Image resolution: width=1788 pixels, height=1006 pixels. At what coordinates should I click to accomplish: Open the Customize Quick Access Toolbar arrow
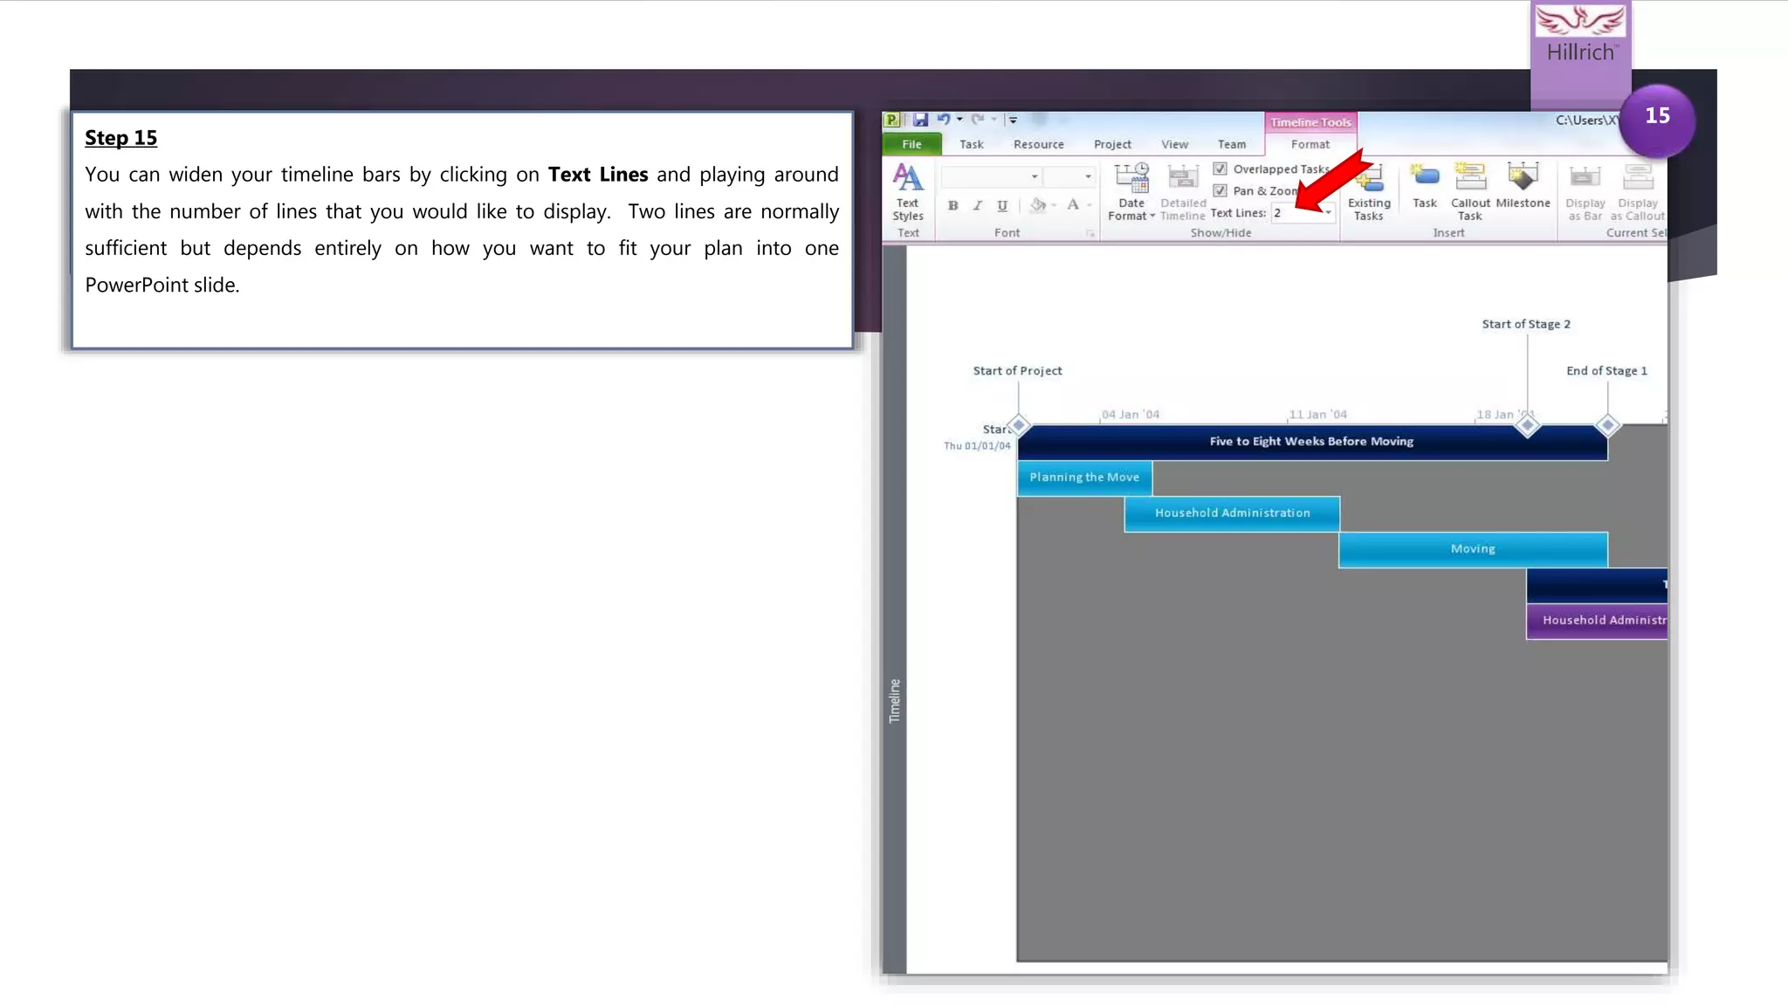[x=1013, y=120]
